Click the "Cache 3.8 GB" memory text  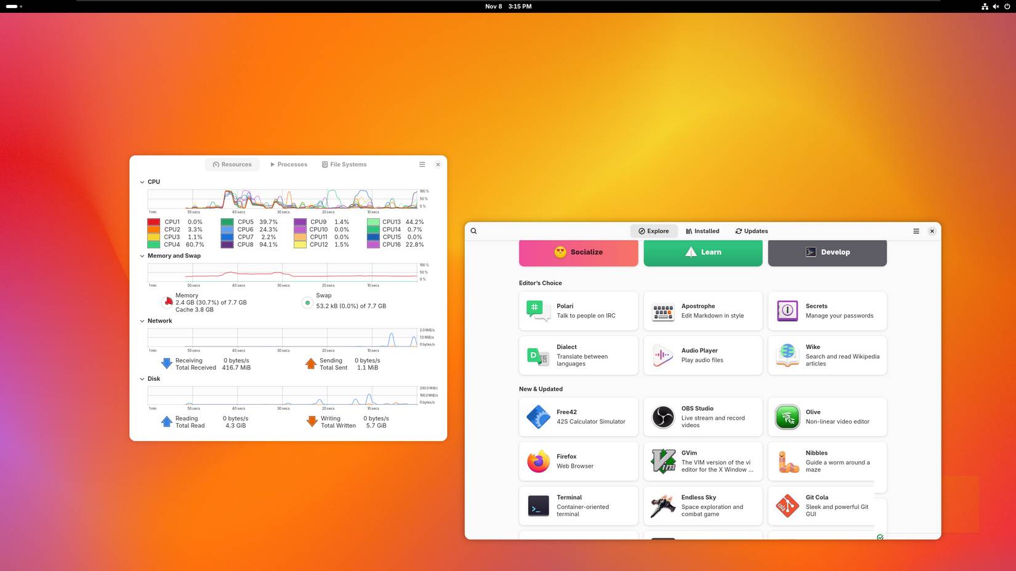pyautogui.click(x=195, y=310)
